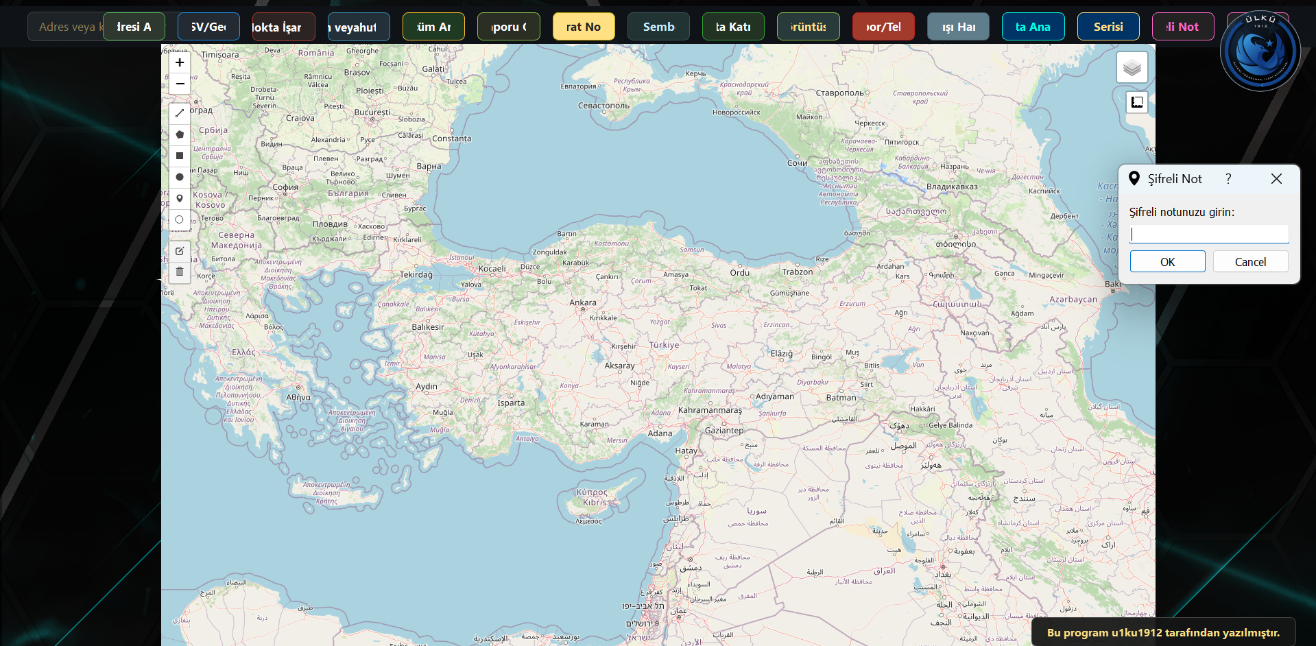Click the Batman city label on map

pyautogui.click(x=841, y=398)
